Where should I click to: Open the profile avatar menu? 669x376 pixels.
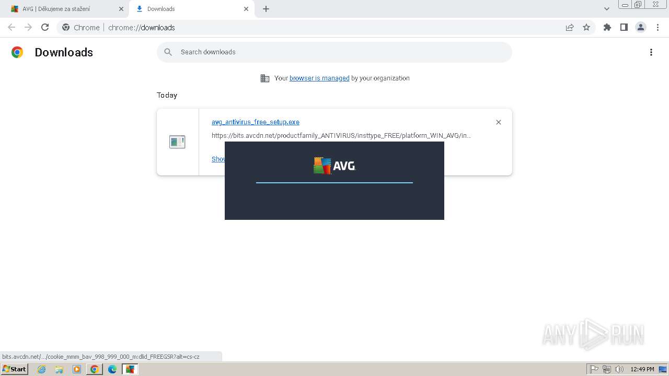(641, 28)
